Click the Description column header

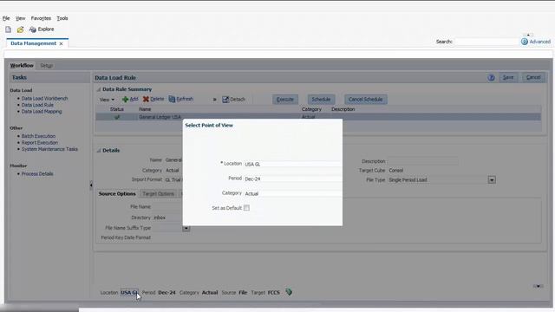pyautogui.click(x=343, y=109)
